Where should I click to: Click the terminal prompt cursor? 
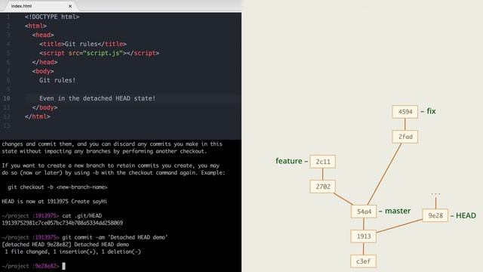click(63, 266)
